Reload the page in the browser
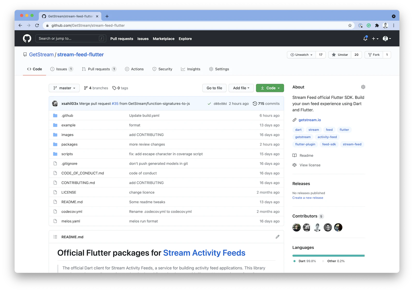Viewport: 414px width, 292px height. pyautogui.click(x=37, y=25)
